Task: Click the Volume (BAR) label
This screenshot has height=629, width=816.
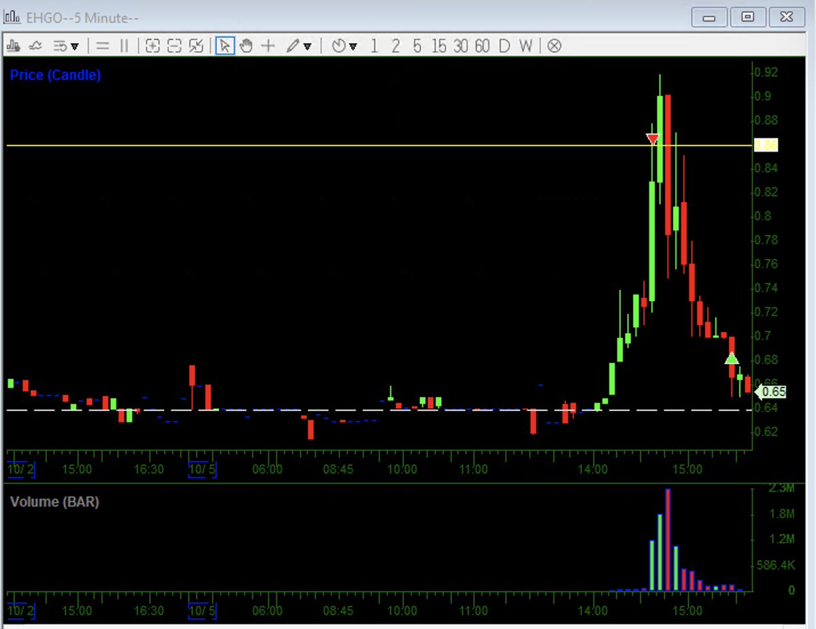Action: pyautogui.click(x=54, y=503)
